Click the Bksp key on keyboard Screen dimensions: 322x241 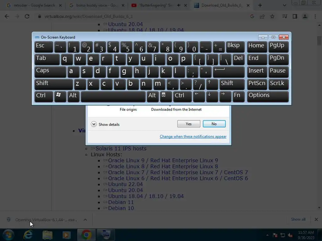(235, 47)
